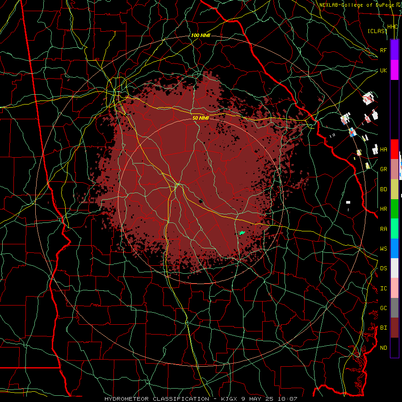Select the GC gray legend swatch
This screenshot has width=402, height=402.
[x=394, y=308]
